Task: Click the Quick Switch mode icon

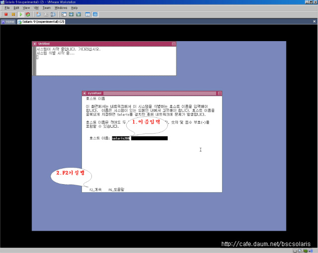Action: click(71, 14)
